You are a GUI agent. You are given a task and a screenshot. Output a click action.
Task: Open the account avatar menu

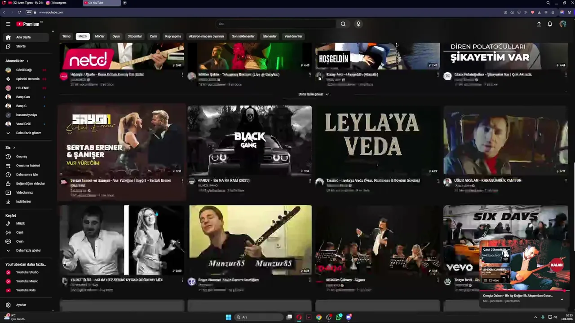click(x=563, y=24)
